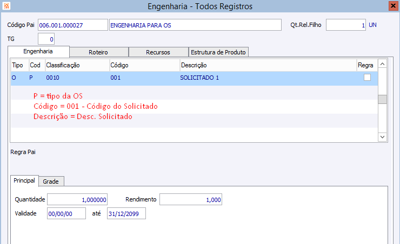Click the Classificação column header
Image resolution: width=400 pixels, height=244 pixels.
77,65
